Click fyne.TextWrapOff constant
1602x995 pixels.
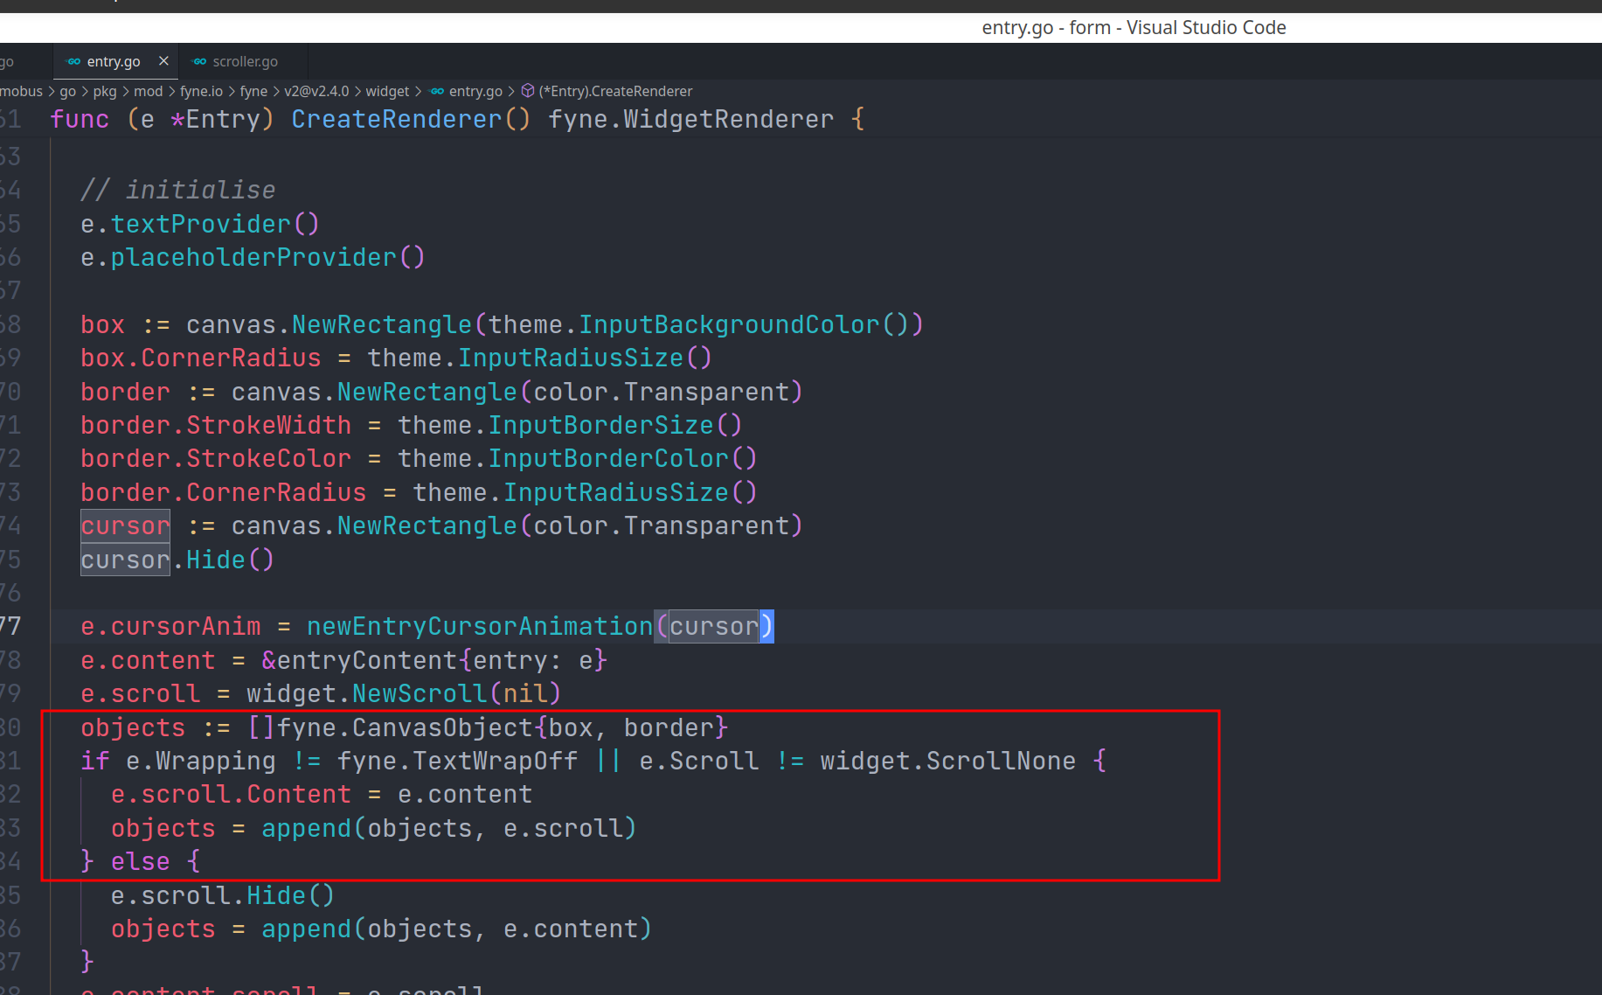[457, 761]
